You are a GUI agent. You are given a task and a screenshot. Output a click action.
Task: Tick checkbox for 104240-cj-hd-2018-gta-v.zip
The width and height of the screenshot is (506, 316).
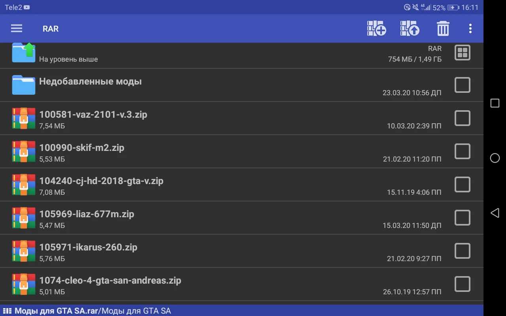[463, 184]
